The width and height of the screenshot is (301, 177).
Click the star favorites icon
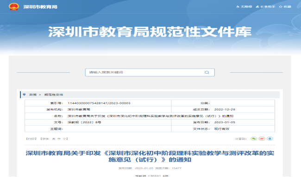(x=281, y=7)
